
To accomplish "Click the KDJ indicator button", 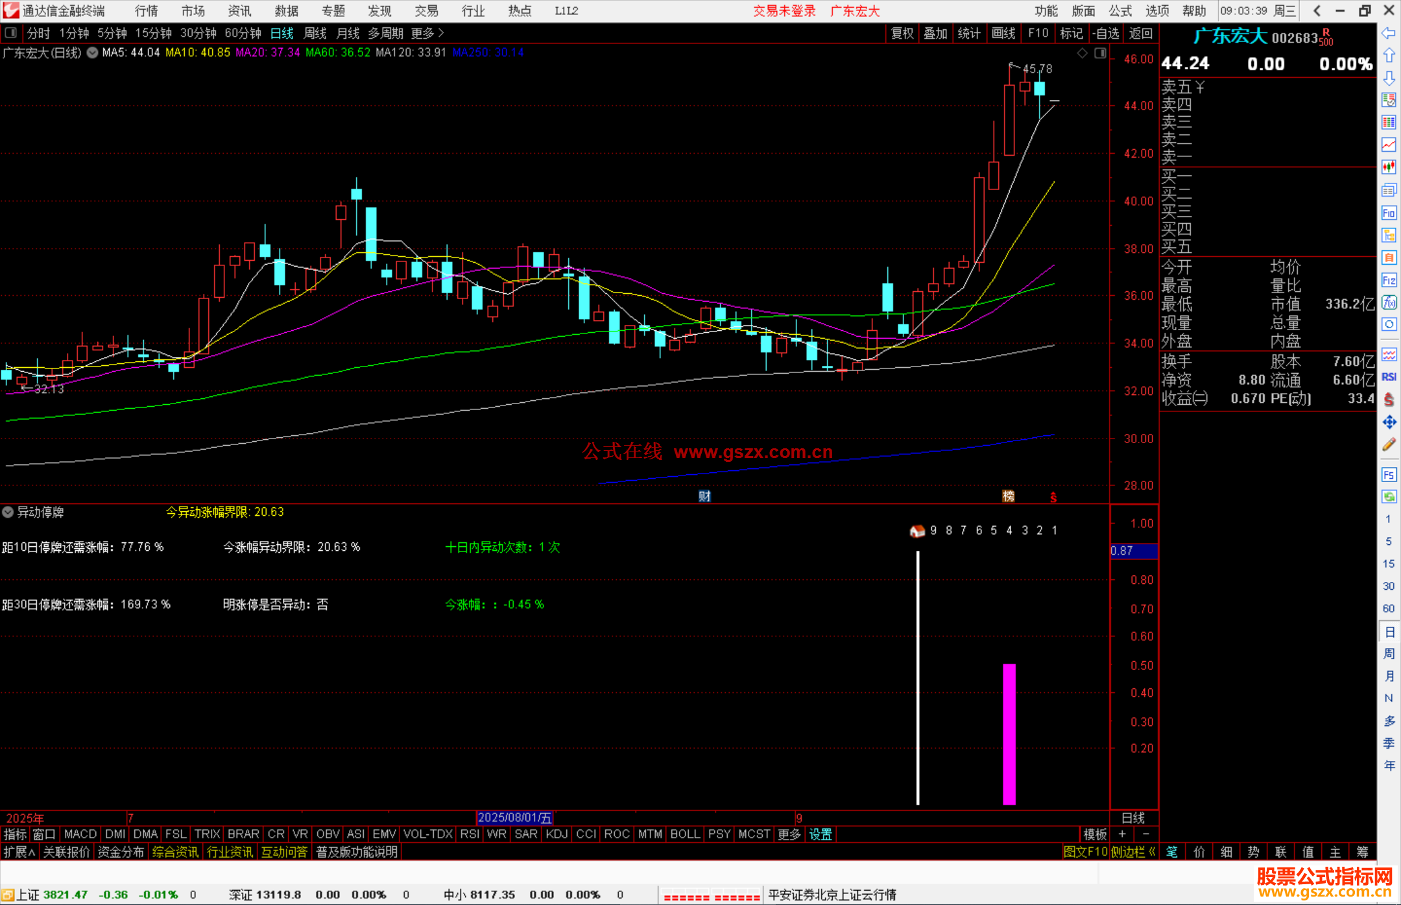I will click(557, 834).
